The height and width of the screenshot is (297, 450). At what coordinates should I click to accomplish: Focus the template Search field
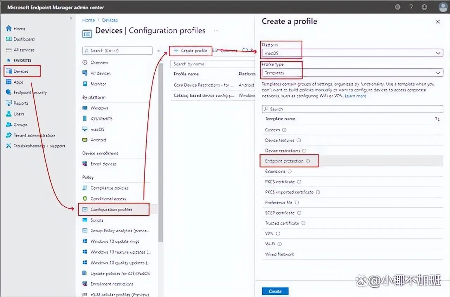tap(352, 109)
